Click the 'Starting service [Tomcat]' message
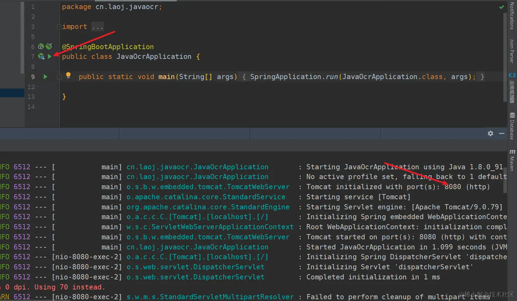This screenshot has width=517, height=301. [x=358, y=197]
